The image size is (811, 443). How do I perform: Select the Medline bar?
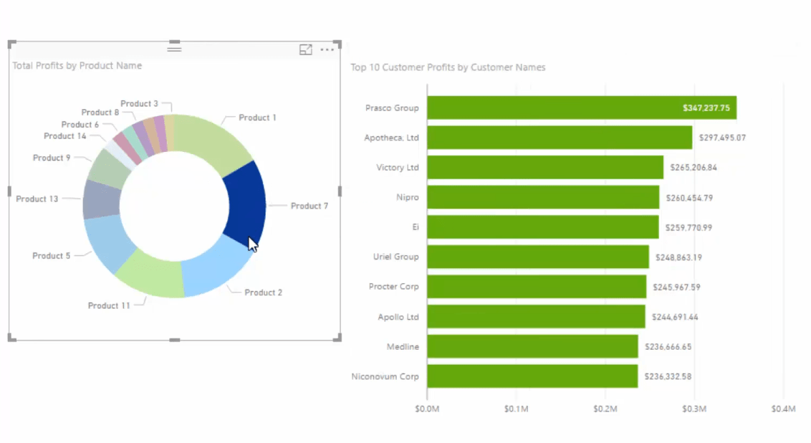point(533,346)
